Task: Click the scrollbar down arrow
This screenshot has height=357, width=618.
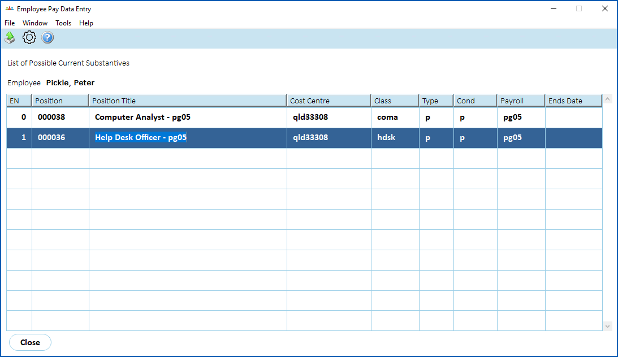Action: point(607,326)
